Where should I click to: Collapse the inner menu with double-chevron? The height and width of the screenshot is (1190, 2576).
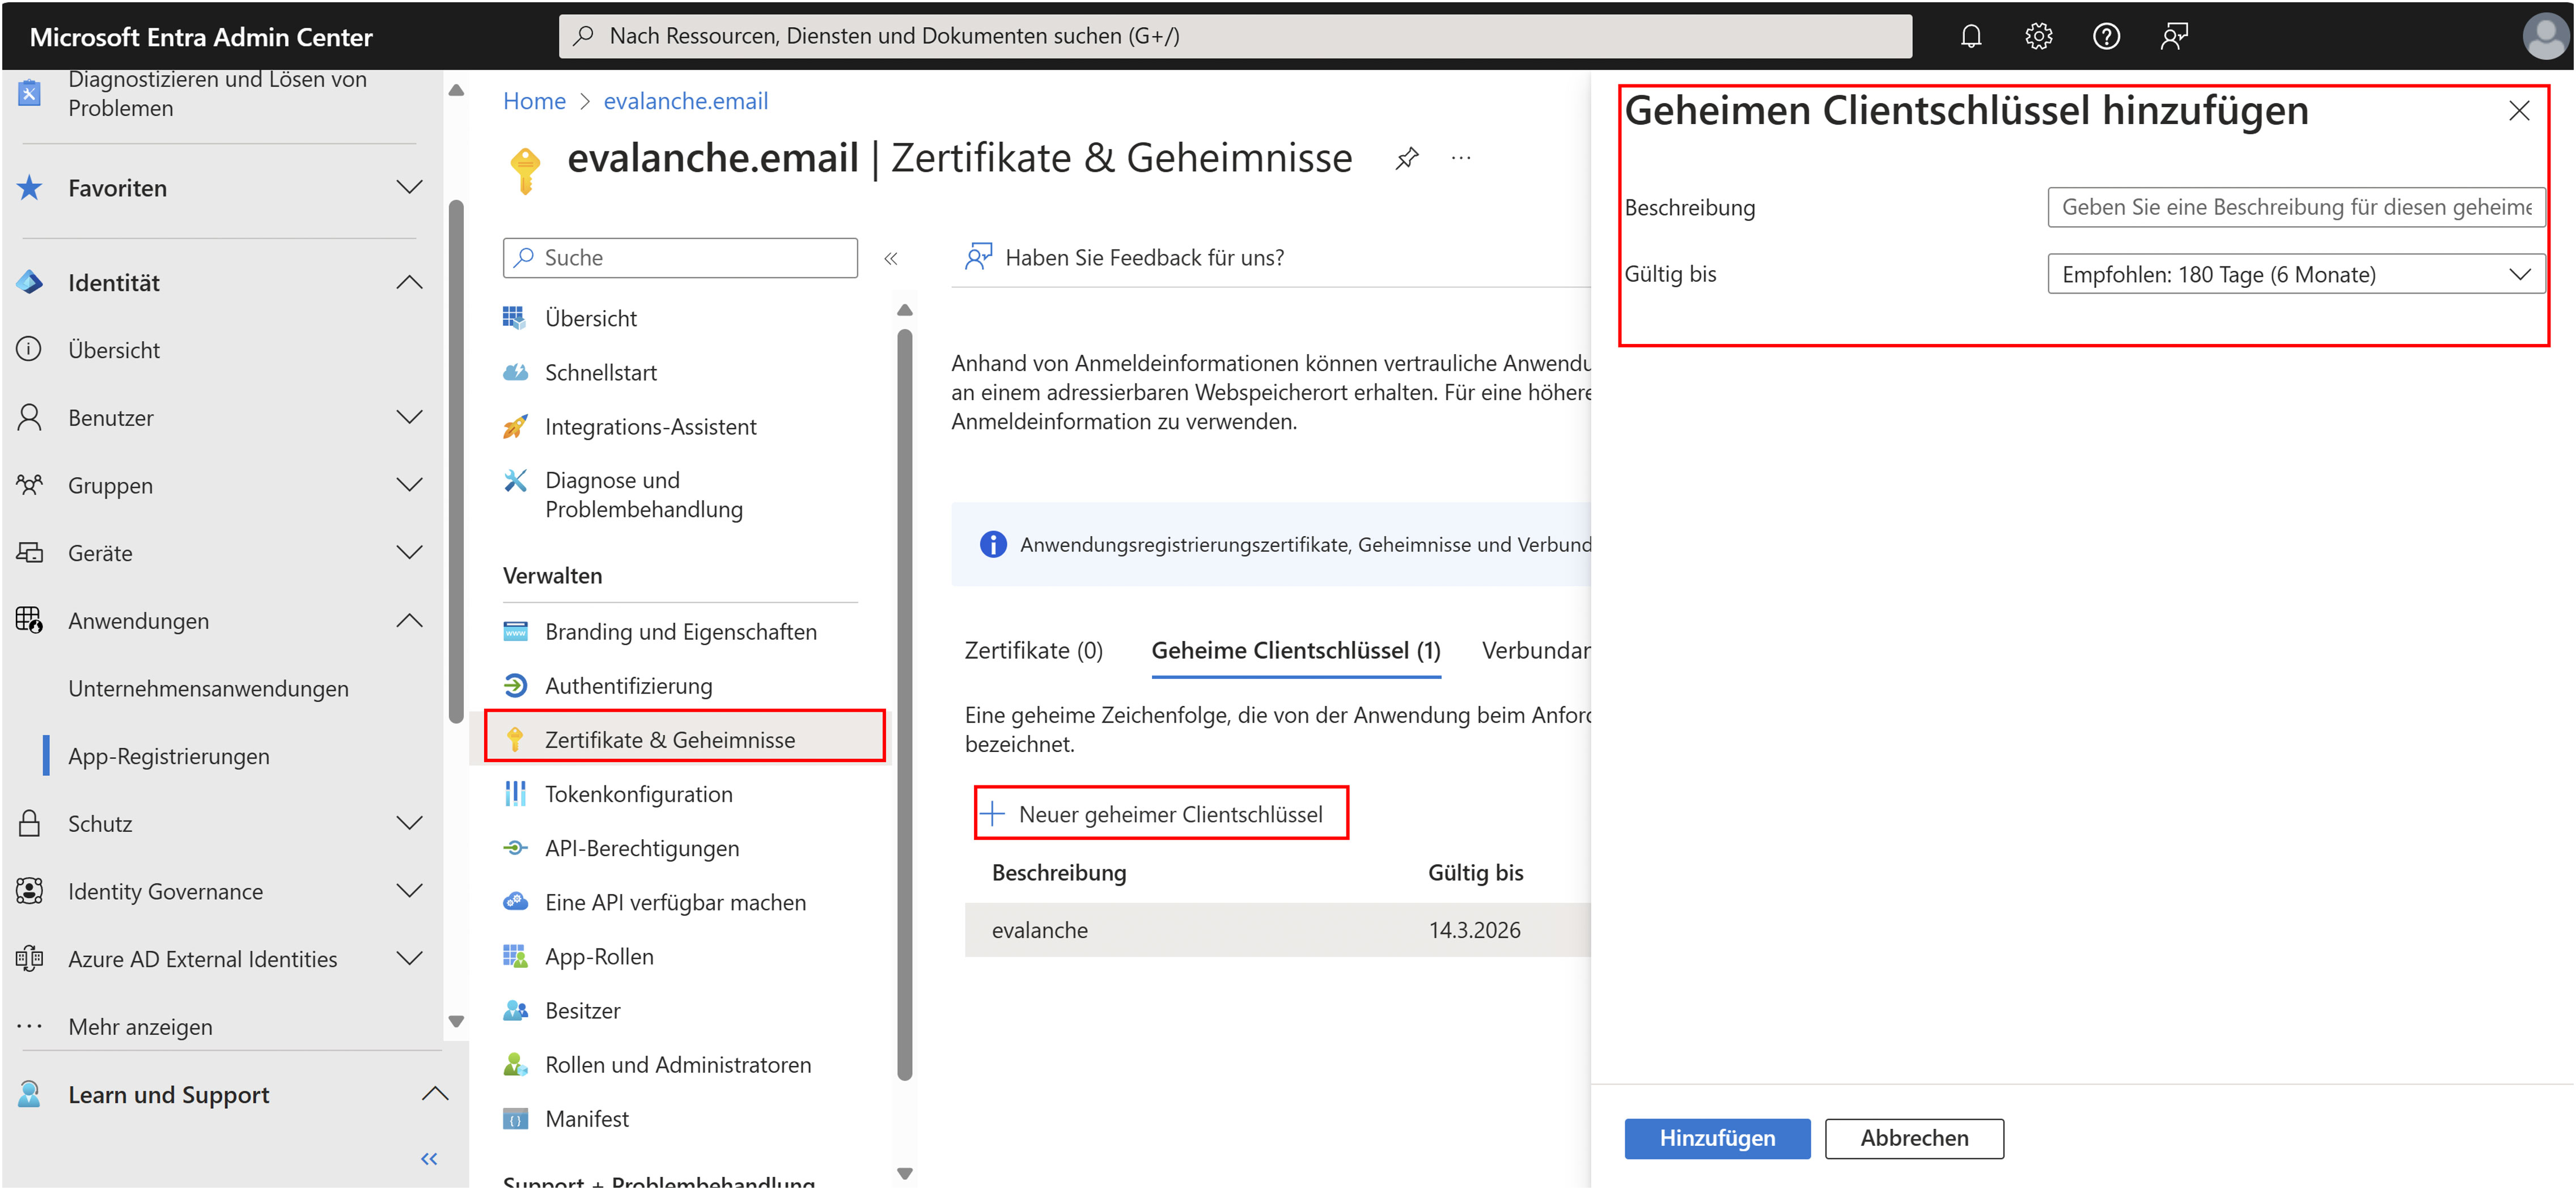tap(891, 259)
